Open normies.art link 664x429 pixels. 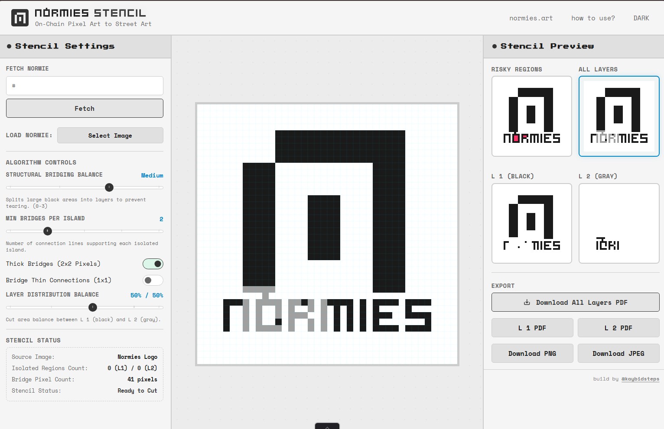click(x=531, y=18)
